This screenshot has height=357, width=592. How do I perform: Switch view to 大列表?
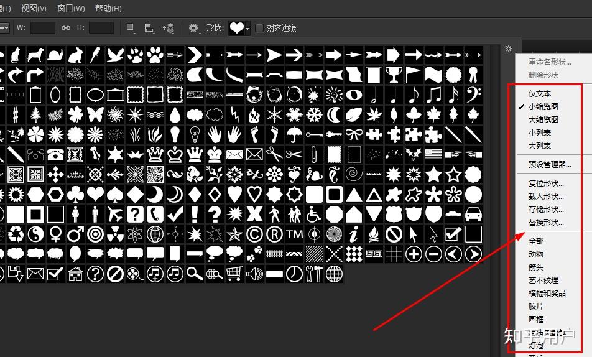(x=540, y=146)
